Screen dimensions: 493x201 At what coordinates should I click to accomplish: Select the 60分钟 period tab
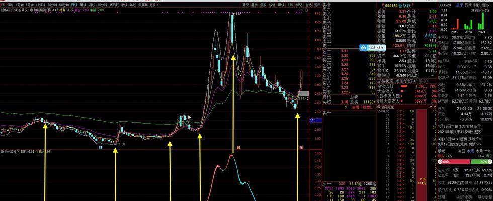click(x=64, y=5)
